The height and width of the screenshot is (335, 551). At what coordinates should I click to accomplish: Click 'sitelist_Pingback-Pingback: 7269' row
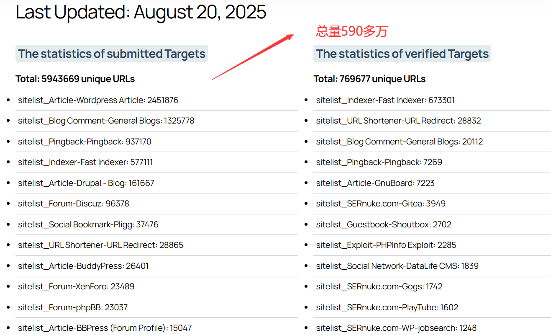click(x=432, y=162)
